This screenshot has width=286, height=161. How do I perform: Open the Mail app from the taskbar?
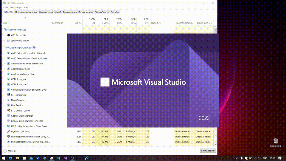coord(31,158)
